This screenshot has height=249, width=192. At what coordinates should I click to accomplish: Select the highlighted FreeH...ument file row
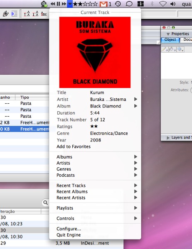pyautogui.click(x=25, y=129)
